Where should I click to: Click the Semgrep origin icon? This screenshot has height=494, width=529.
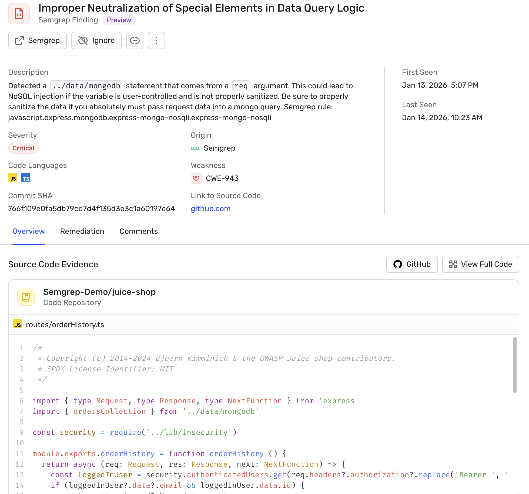click(x=195, y=148)
